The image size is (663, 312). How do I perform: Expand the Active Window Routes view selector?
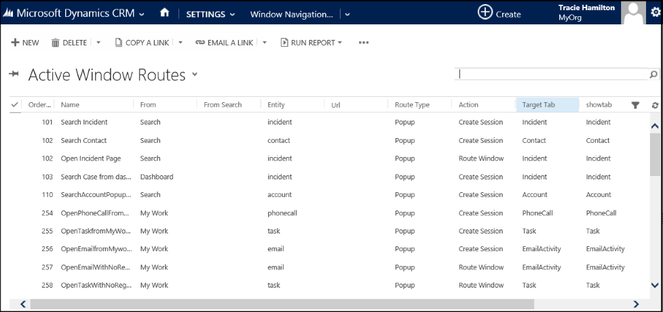click(195, 74)
